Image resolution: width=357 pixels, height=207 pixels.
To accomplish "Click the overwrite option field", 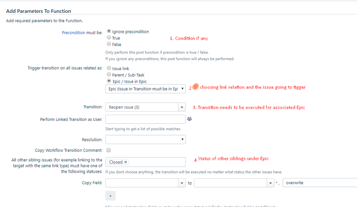I will (320, 183).
